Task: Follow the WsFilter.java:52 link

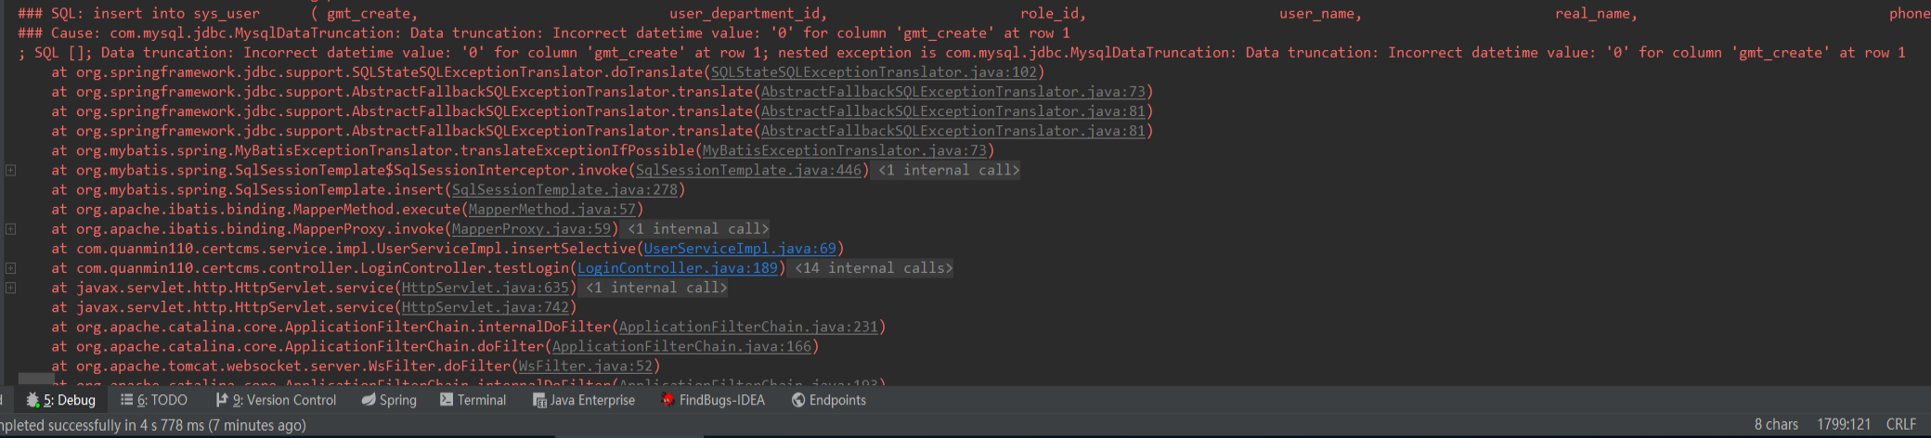Action: (x=585, y=366)
